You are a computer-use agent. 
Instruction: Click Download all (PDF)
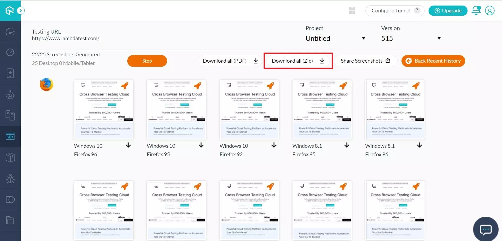230,61
